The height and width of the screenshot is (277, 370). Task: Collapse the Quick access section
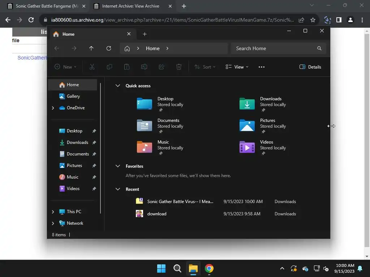click(x=118, y=86)
